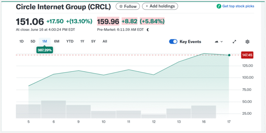The image size is (266, 133).
Task: Click the green top stock picks icon
Action: click(x=219, y=6)
